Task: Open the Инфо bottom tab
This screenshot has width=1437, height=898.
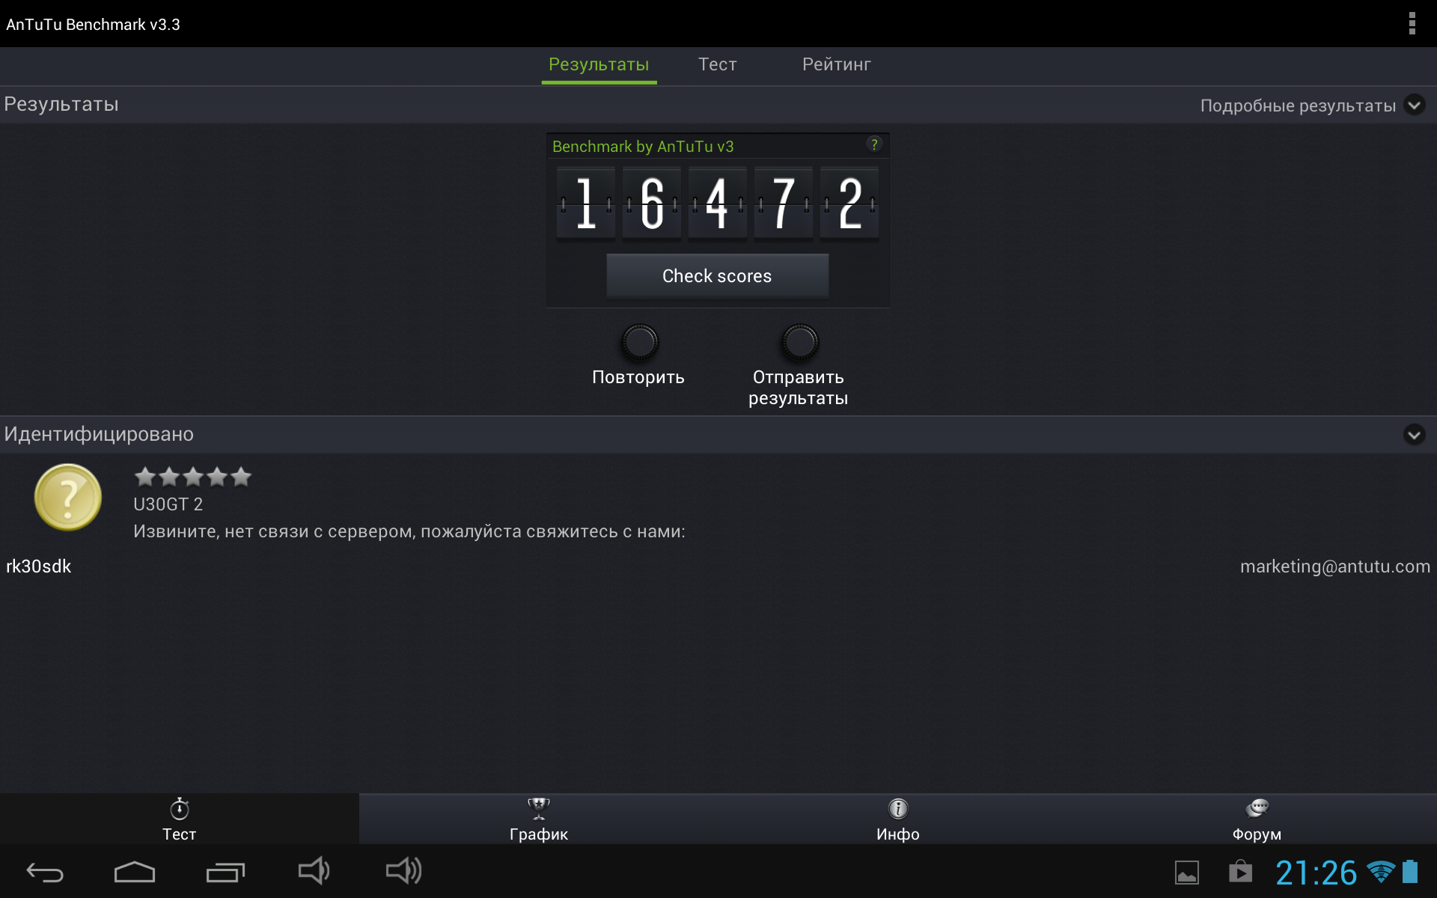Action: tap(898, 819)
